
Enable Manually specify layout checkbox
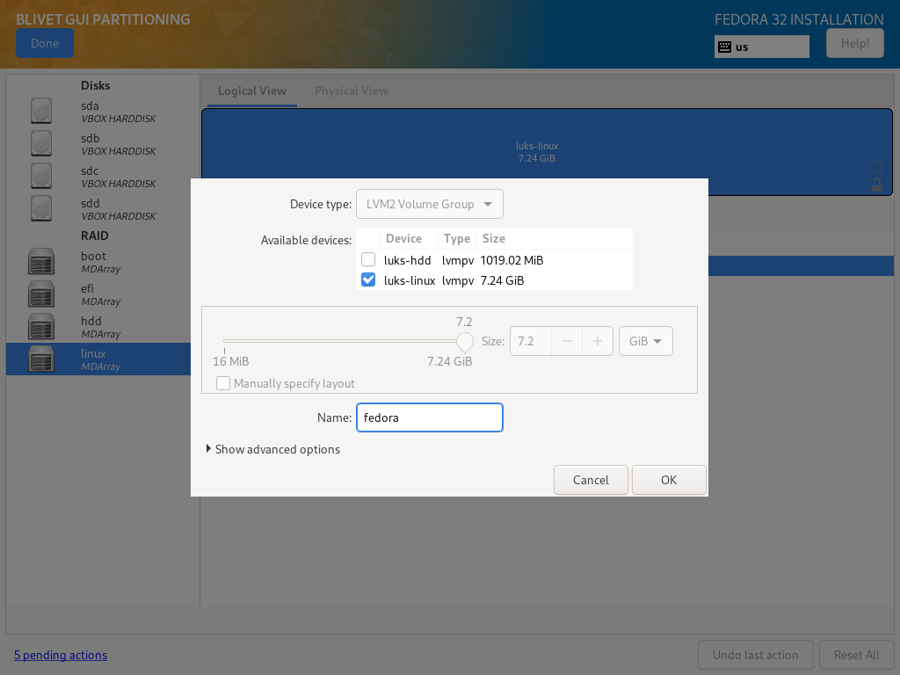point(224,383)
